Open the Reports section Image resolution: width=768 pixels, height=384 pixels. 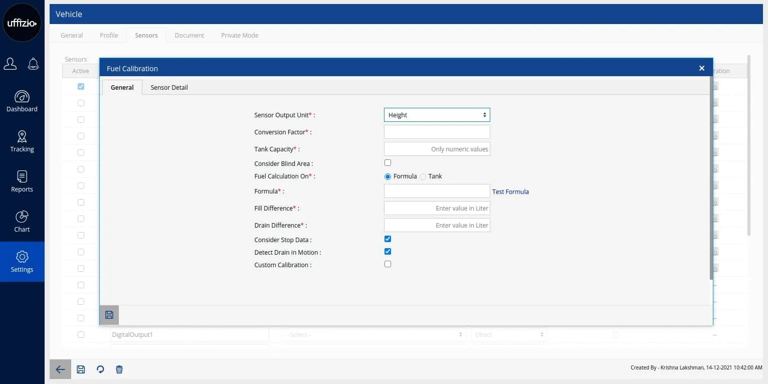coord(22,181)
